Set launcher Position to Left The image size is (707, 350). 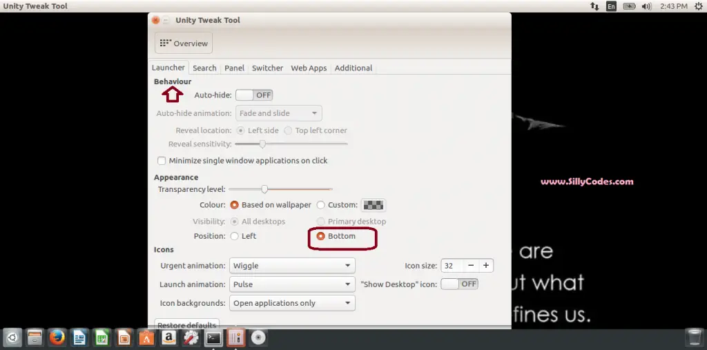[x=234, y=236]
